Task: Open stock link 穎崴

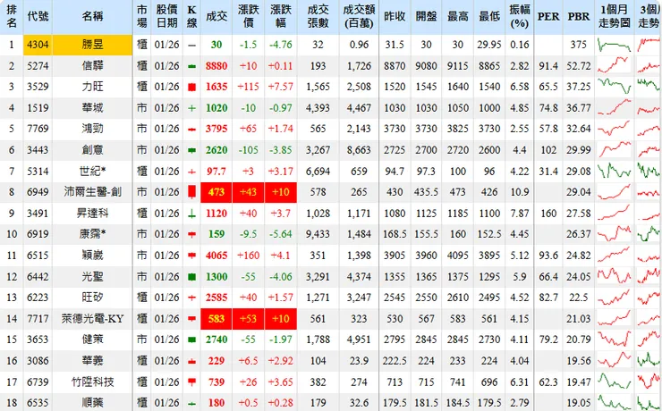Action: point(92,255)
